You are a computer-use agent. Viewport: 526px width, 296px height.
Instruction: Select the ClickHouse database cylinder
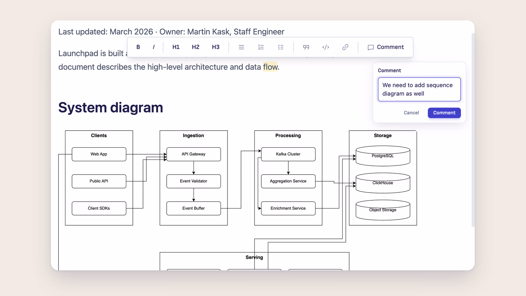pyautogui.click(x=383, y=183)
